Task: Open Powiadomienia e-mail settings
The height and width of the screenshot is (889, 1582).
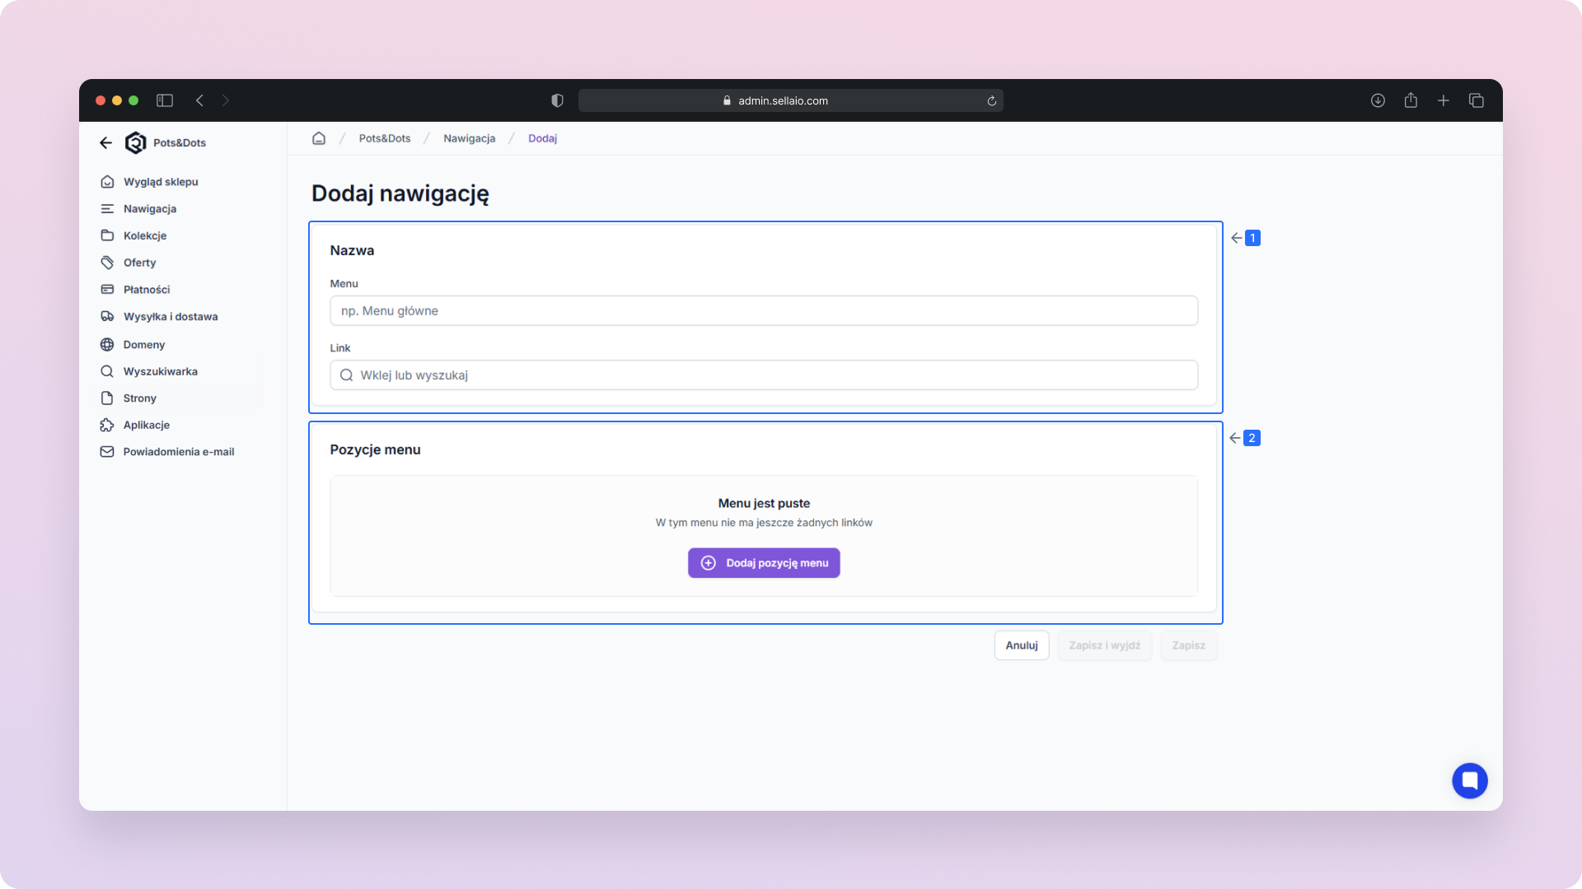Action: coord(178,452)
